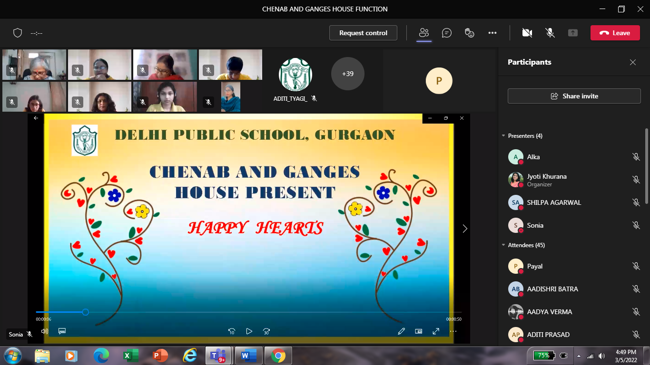This screenshot has height=365, width=650.
Task: Click mic icon next to Payal
Action: (x=636, y=266)
